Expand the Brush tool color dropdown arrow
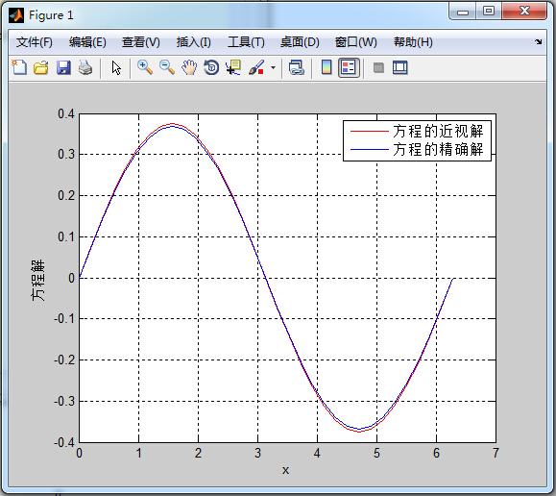556x496 pixels. coord(273,67)
